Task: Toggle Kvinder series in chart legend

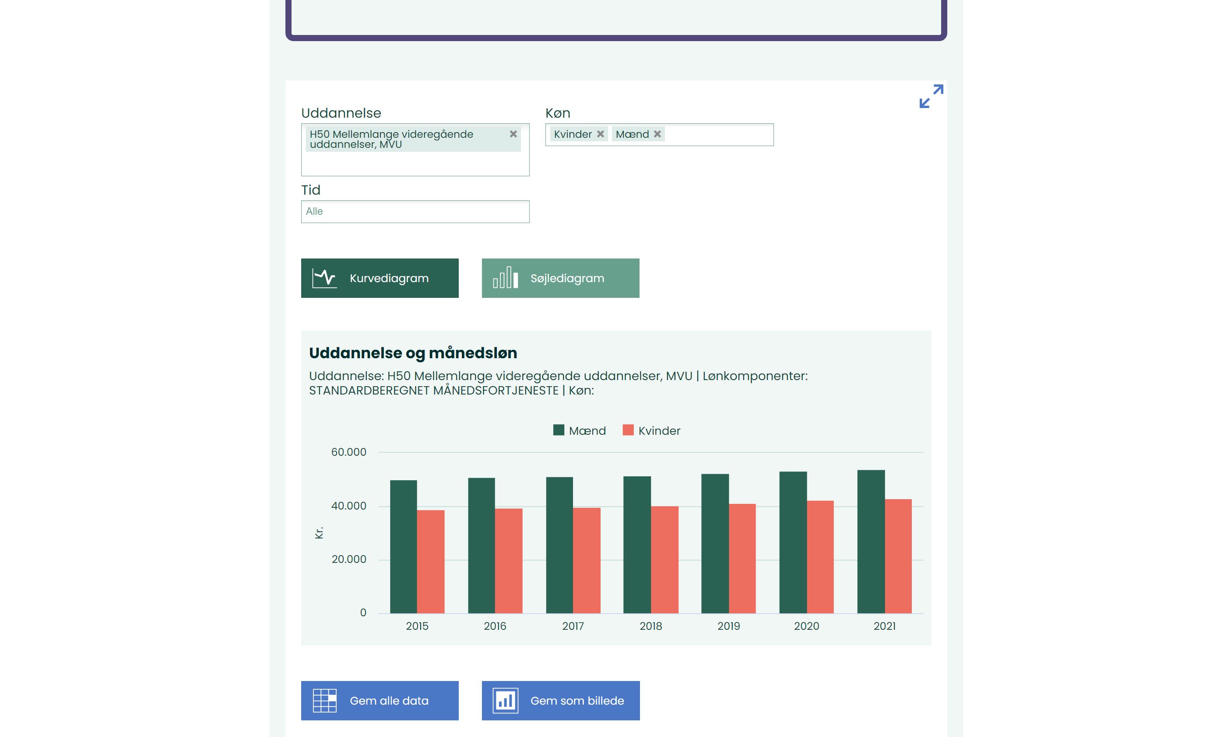Action: point(658,430)
